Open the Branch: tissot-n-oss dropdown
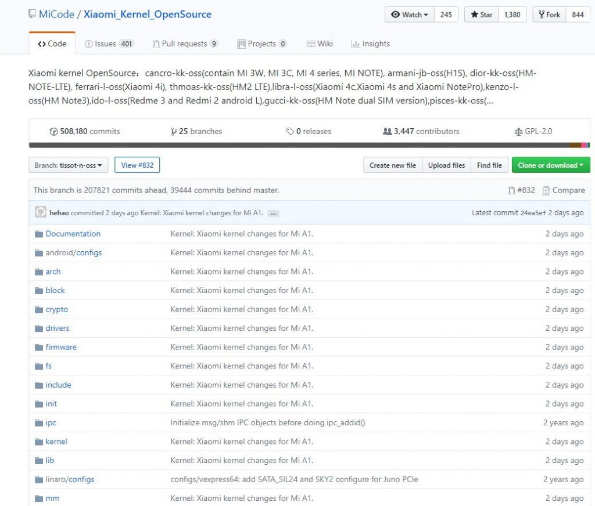The width and height of the screenshot is (595, 506). 69,165
